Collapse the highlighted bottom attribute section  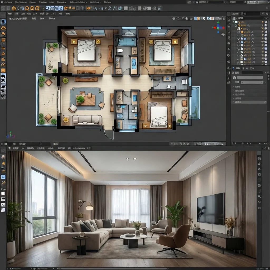(234, 102)
